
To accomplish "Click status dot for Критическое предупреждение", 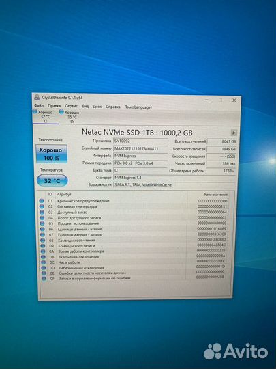I will [42, 201].
